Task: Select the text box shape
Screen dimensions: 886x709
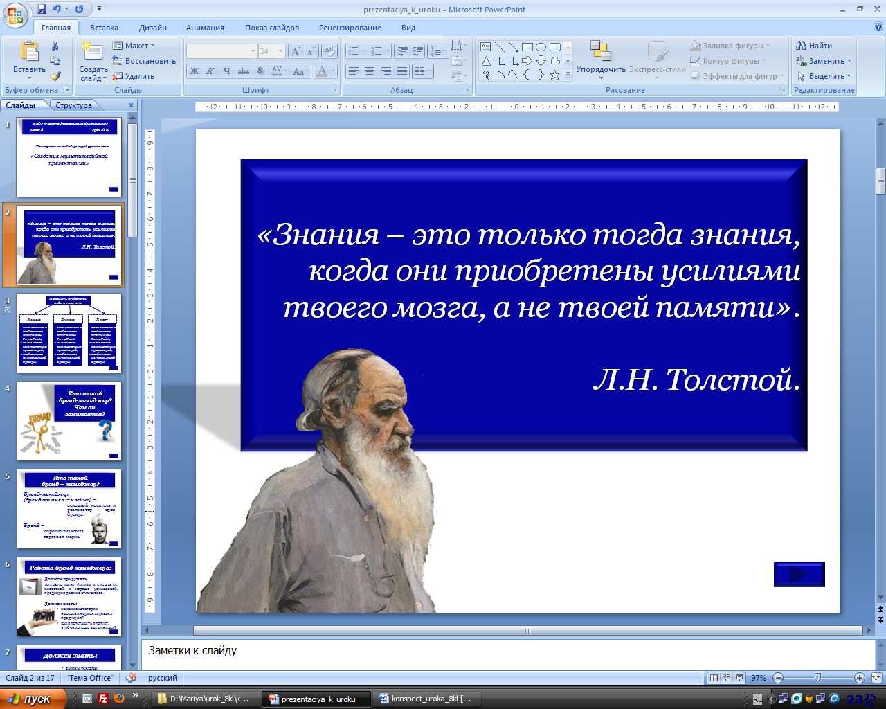Action: point(486,47)
